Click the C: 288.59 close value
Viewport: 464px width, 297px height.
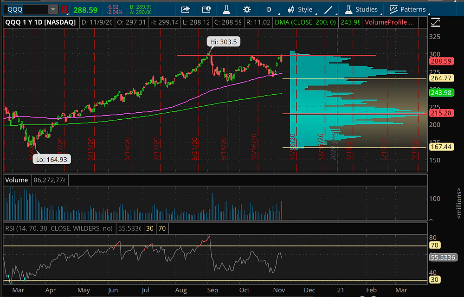(x=227, y=22)
